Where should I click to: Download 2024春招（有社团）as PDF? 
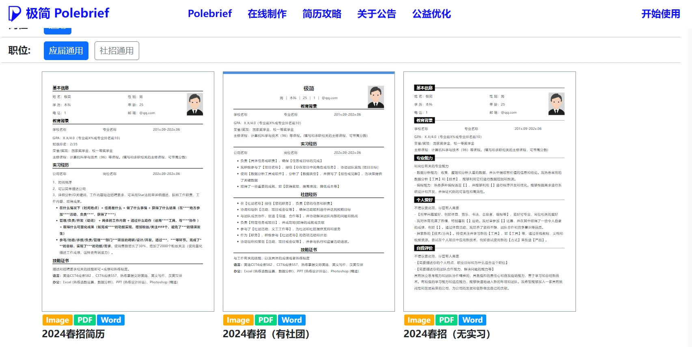[266, 320]
